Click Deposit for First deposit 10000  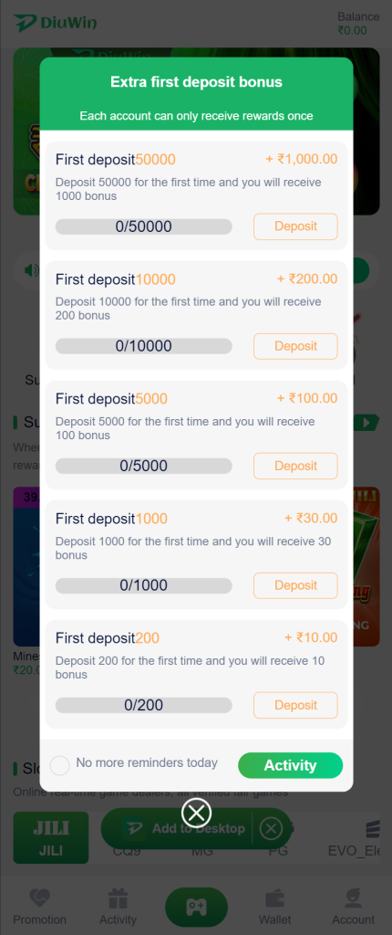[x=295, y=346]
